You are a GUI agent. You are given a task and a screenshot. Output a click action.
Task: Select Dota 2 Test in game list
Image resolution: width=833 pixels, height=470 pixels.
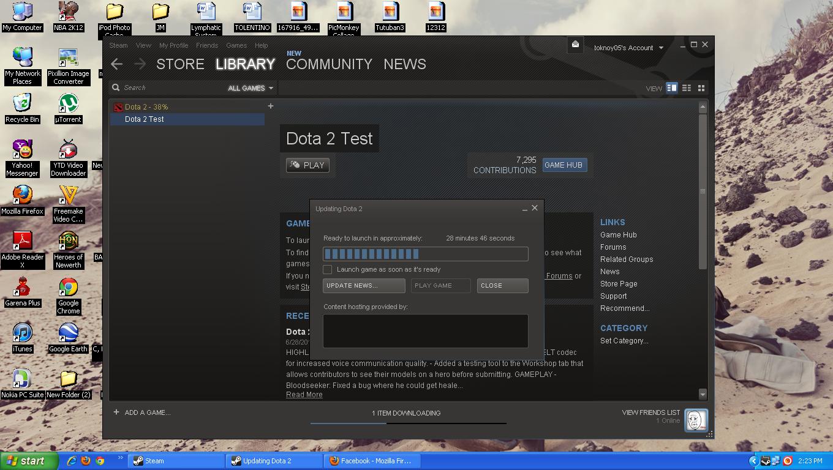(x=187, y=119)
